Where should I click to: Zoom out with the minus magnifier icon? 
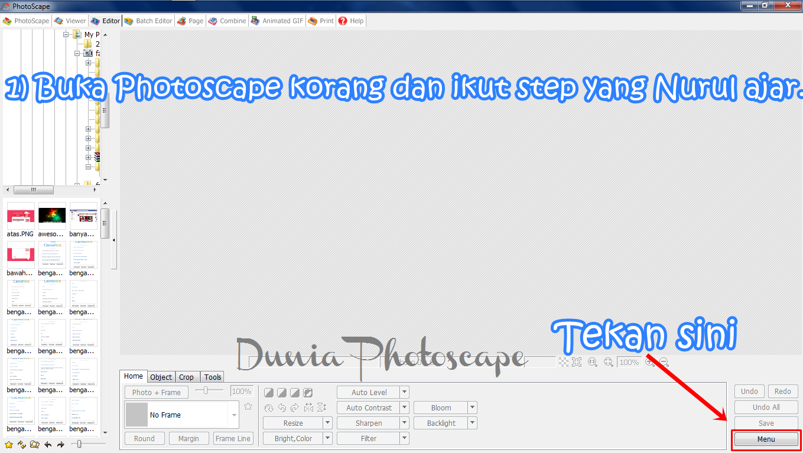pos(664,362)
